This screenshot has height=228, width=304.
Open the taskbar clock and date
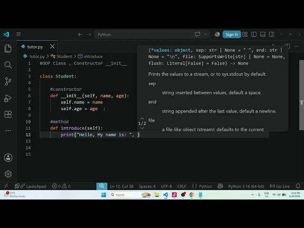point(294,195)
